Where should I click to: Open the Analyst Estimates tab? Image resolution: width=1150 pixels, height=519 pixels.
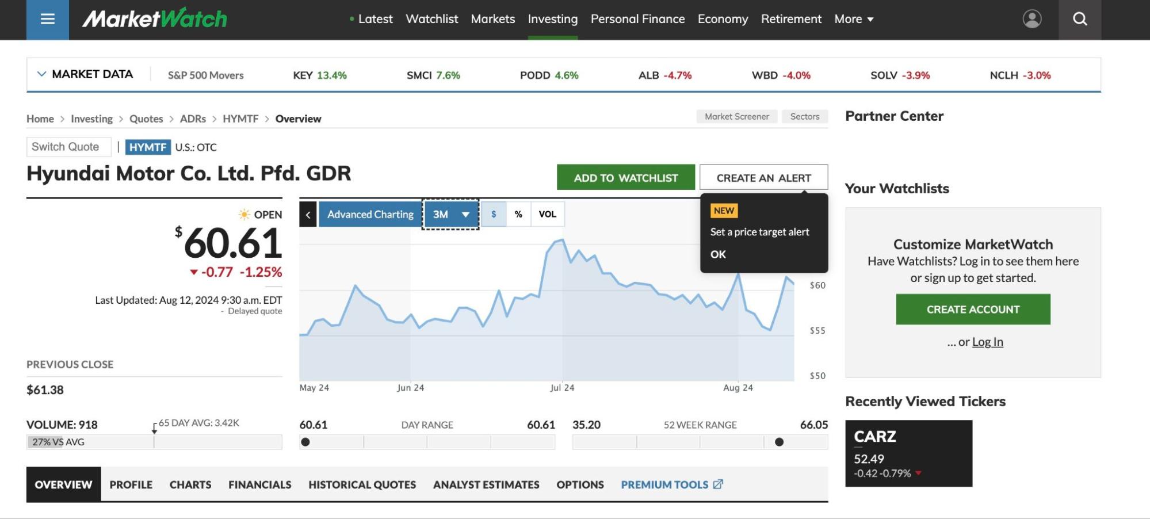click(486, 484)
